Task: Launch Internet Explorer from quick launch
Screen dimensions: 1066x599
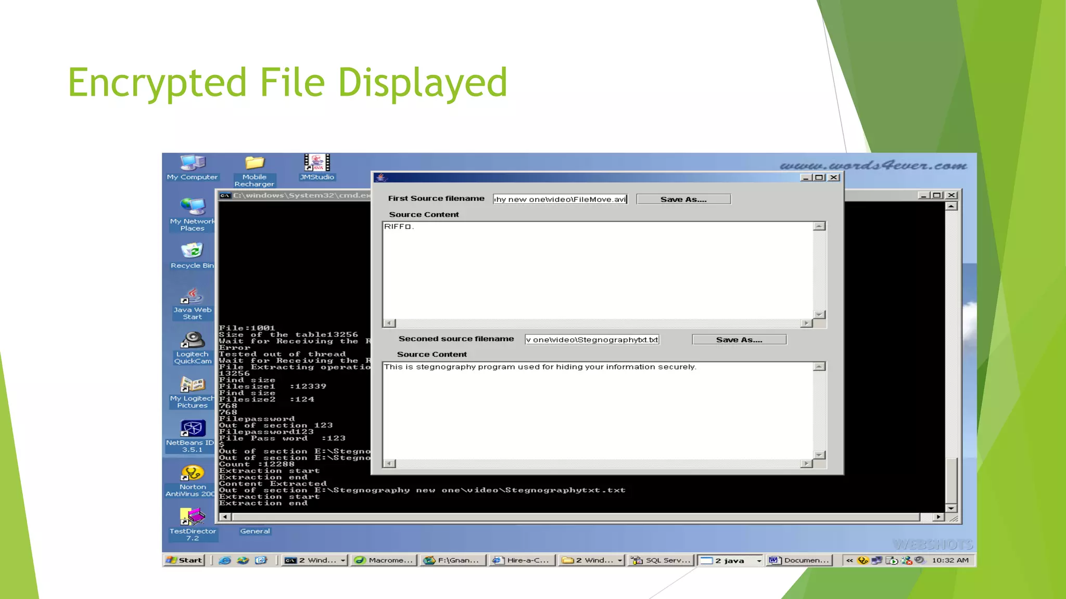Action: pyautogui.click(x=225, y=560)
